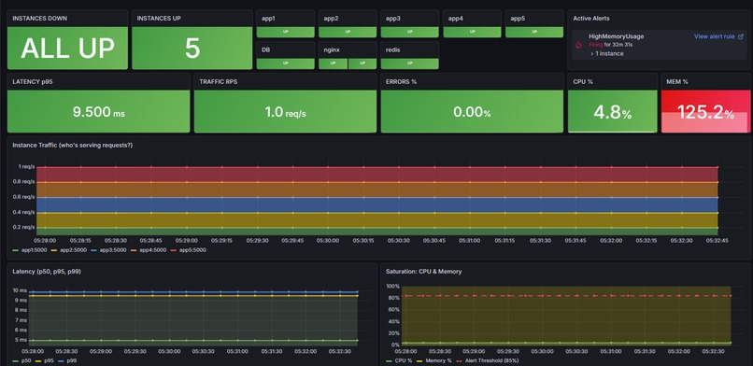
Task: Open the LATENCY p95 panel title menu
Action: [x=33, y=82]
